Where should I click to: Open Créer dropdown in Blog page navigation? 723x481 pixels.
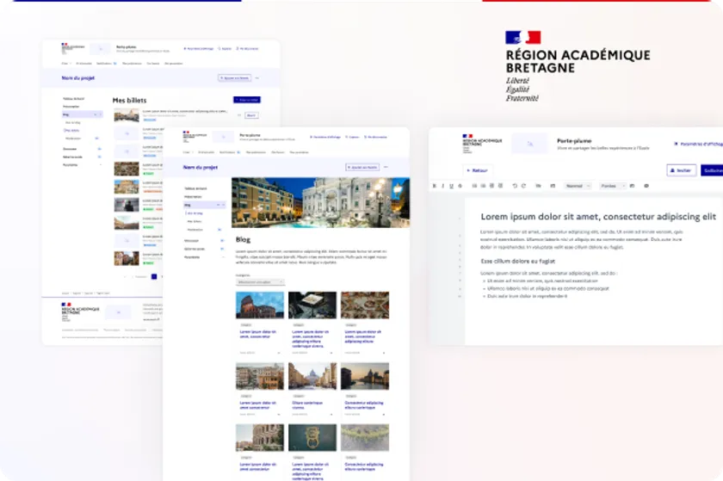tap(187, 151)
